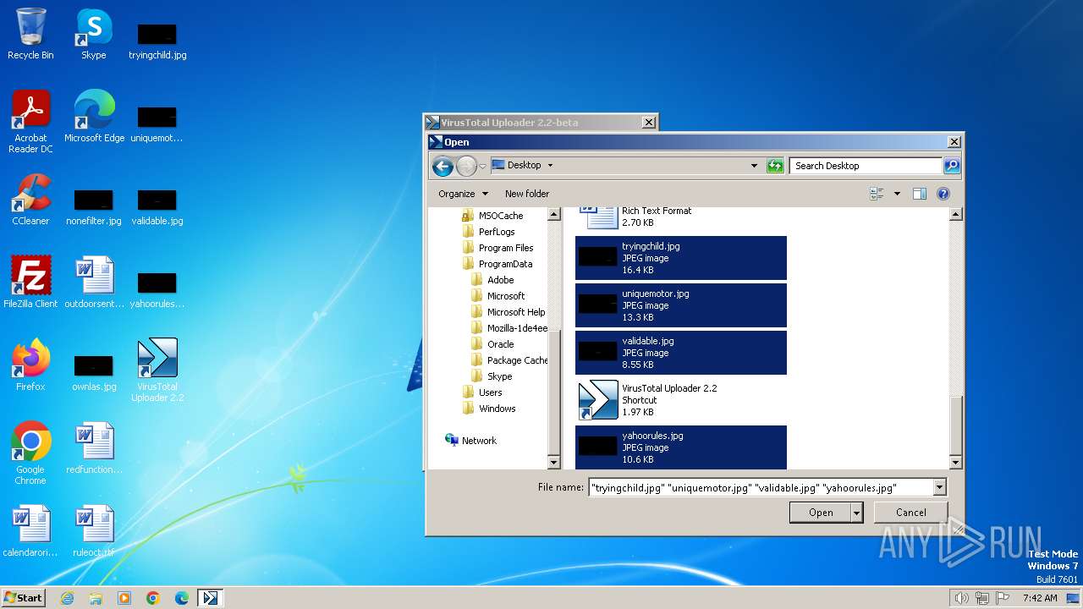Select the Windows folder in tree
Screen dimensions: 1083x609
click(x=489, y=409)
